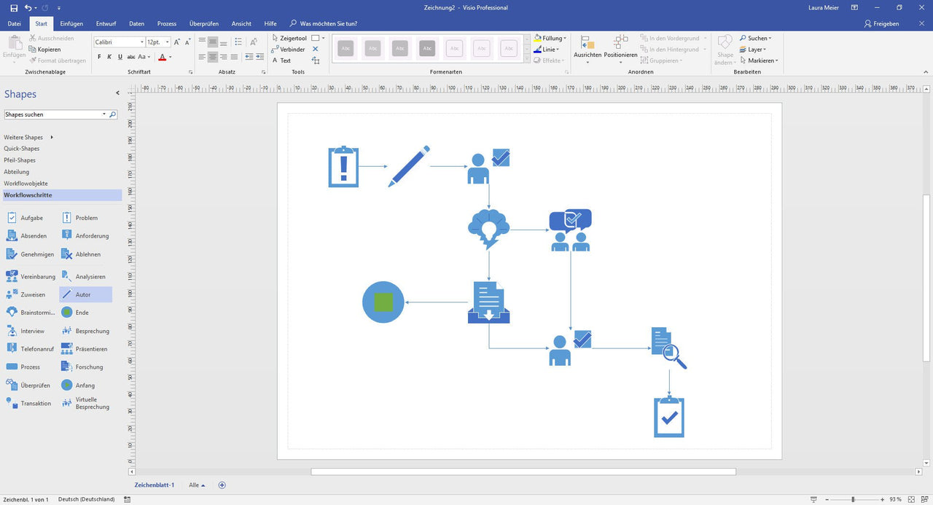The image size is (933, 505).
Task: Select the Text tool
Action: (x=284, y=60)
